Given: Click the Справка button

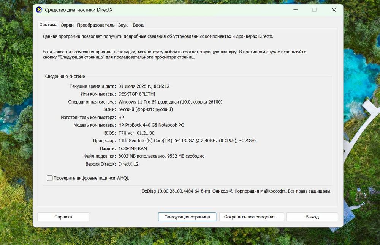Looking at the screenshot, I should point(63,217).
